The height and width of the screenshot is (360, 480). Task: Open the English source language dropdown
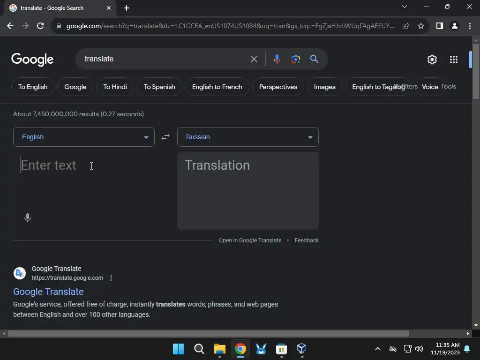[84, 137]
